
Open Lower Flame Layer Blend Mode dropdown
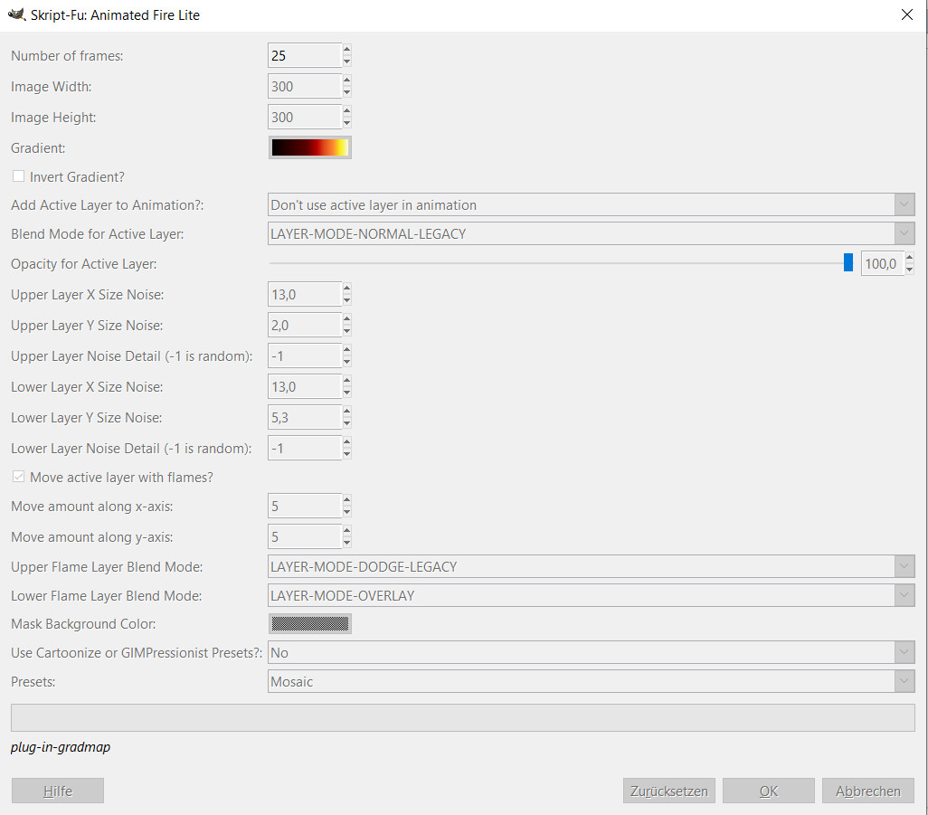pos(592,596)
